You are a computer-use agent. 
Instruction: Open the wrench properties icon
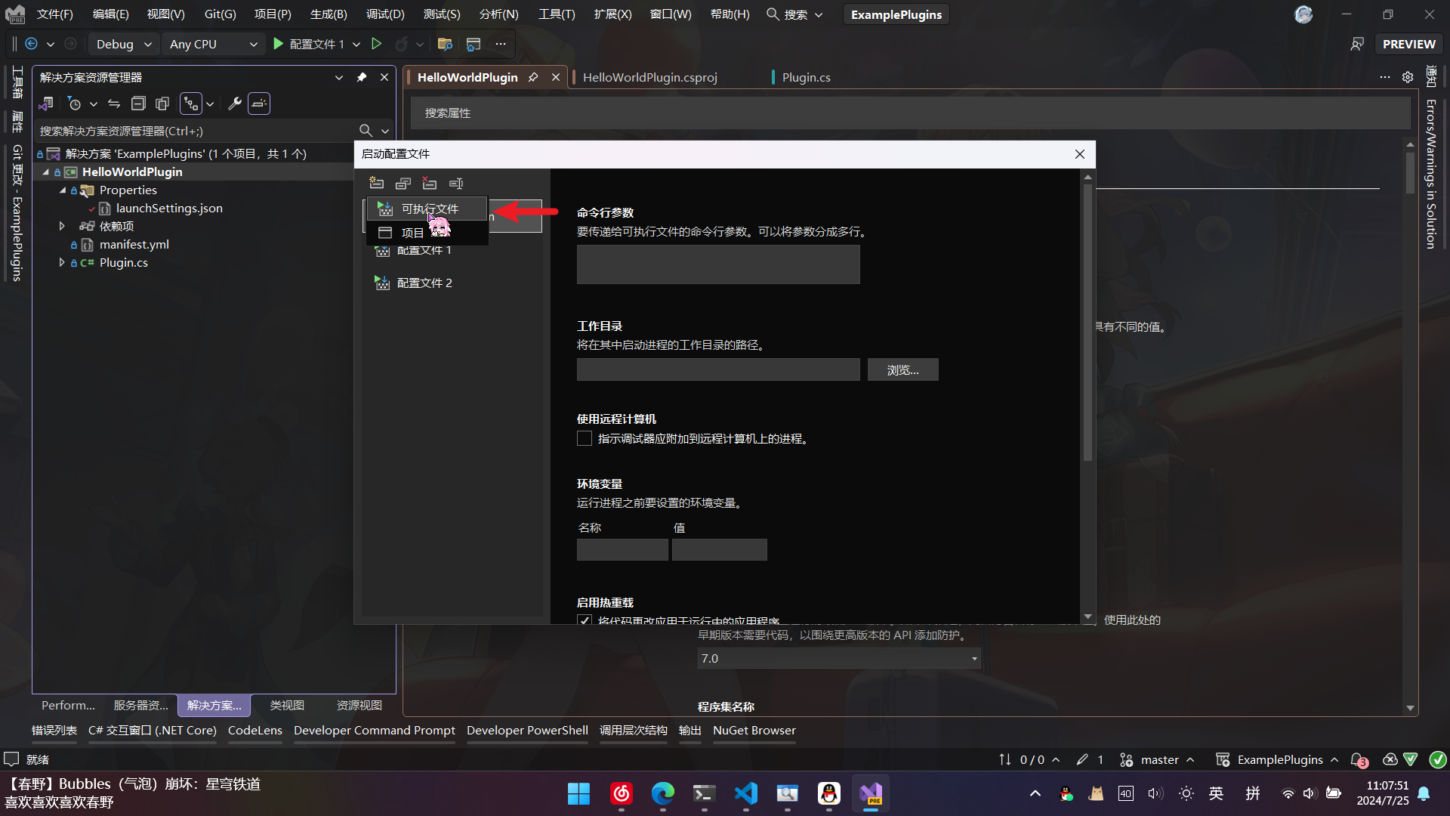pos(235,104)
